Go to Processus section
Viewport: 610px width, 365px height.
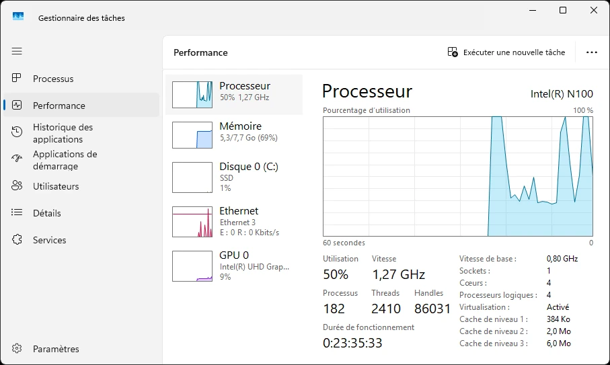81,79
